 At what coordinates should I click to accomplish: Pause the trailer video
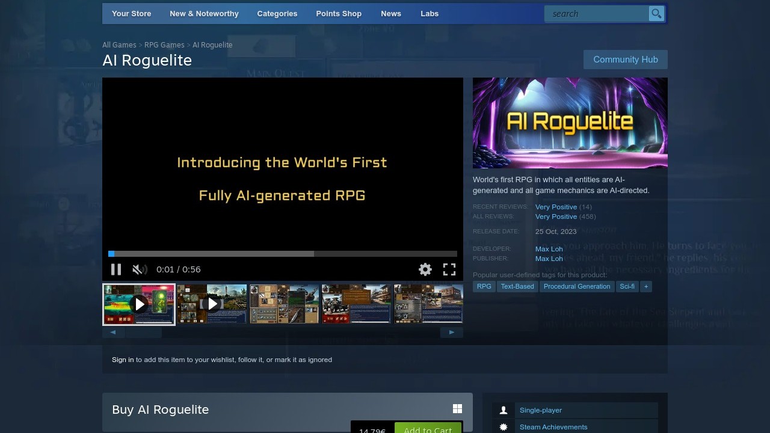[116, 269]
